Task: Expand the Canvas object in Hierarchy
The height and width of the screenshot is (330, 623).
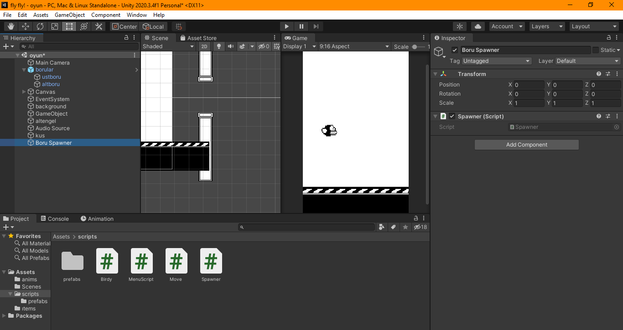Action: (x=24, y=92)
